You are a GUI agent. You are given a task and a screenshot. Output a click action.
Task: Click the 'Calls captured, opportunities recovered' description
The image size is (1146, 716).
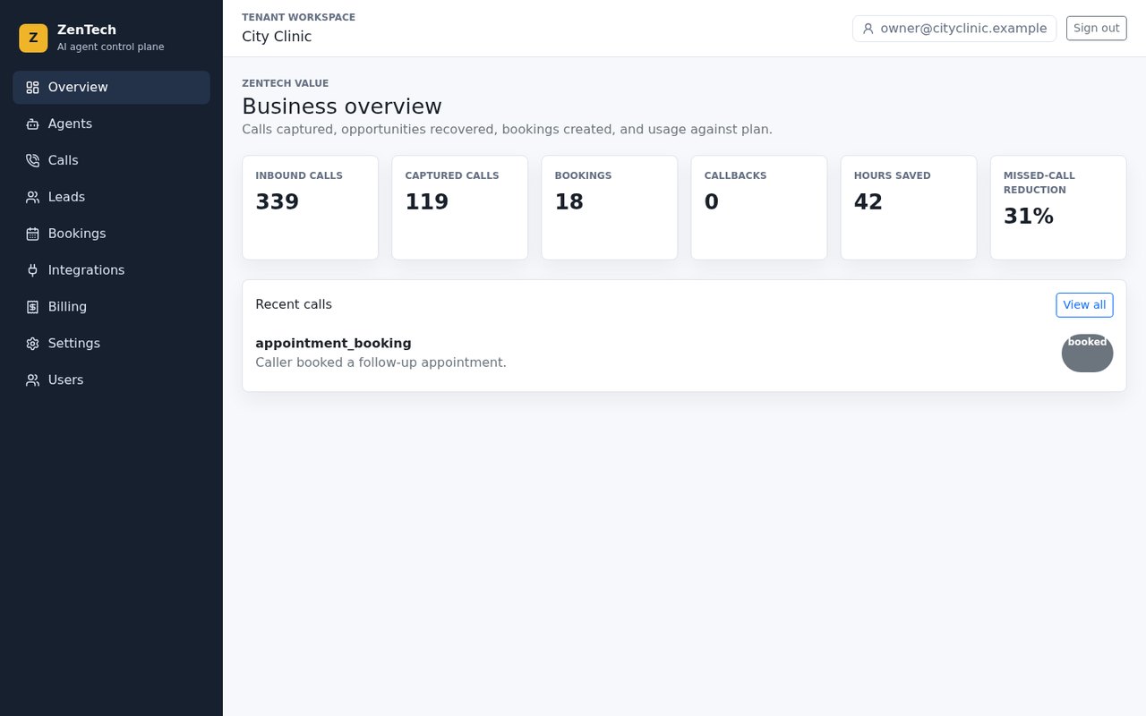[507, 130]
